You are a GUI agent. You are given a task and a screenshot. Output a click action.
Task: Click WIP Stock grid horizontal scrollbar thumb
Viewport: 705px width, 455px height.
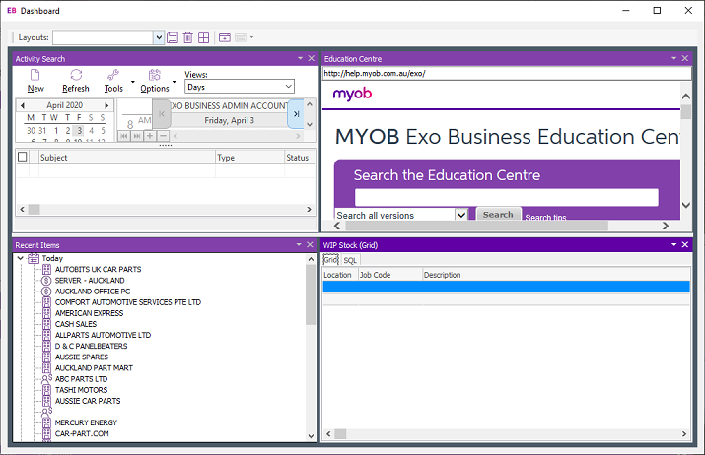pos(340,434)
